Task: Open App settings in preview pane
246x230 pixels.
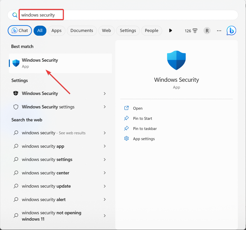Action: [144, 139]
